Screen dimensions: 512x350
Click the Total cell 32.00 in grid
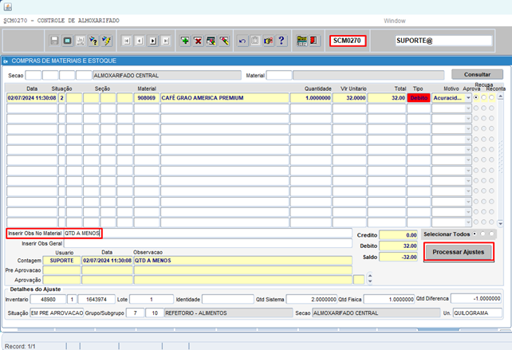pos(387,98)
